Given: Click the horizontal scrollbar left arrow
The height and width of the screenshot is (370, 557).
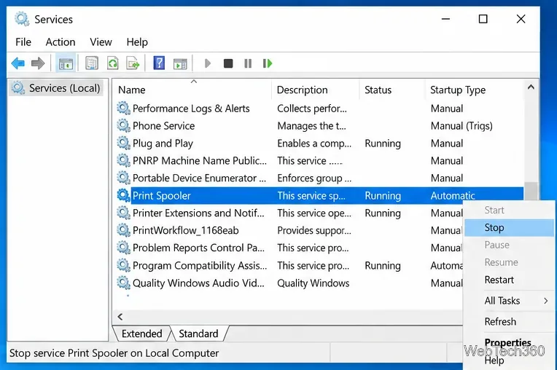Looking at the screenshot, I should (x=120, y=316).
